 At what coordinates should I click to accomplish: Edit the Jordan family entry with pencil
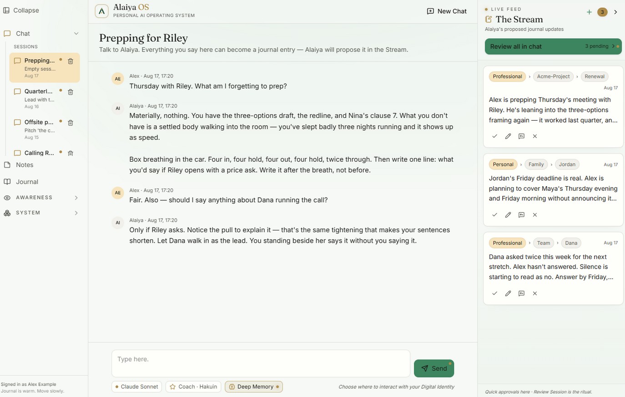(508, 215)
